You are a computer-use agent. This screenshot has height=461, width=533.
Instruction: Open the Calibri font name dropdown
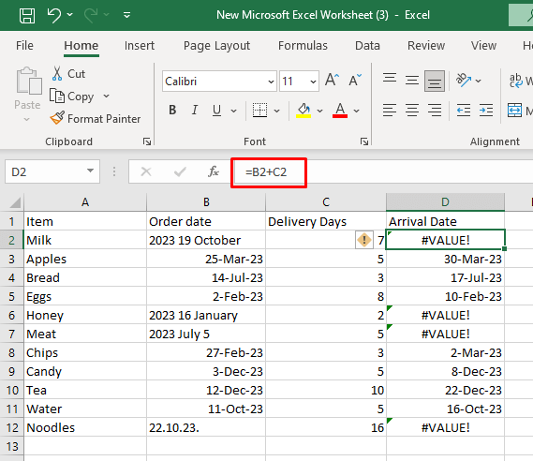271,82
